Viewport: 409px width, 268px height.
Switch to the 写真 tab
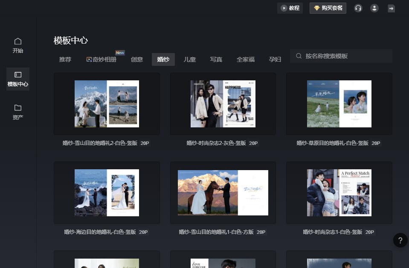click(x=216, y=59)
